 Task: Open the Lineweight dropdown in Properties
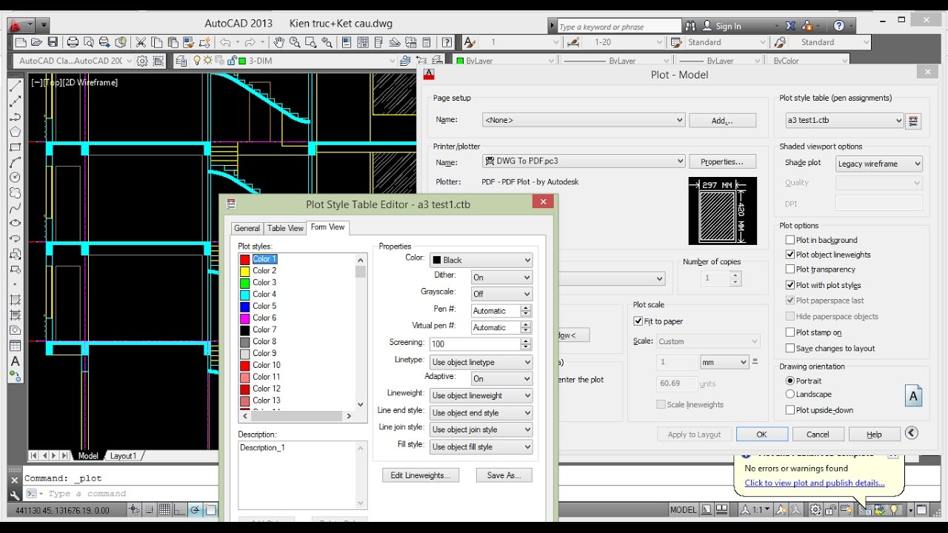tap(481, 395)
